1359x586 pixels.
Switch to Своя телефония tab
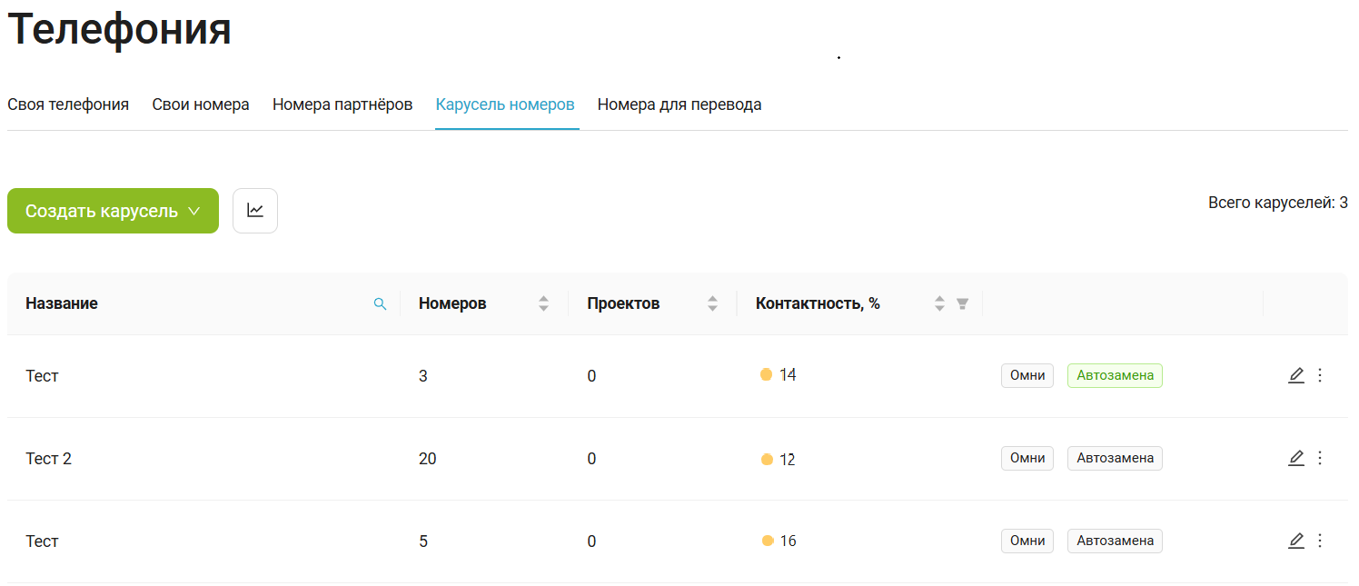point(68,104)
